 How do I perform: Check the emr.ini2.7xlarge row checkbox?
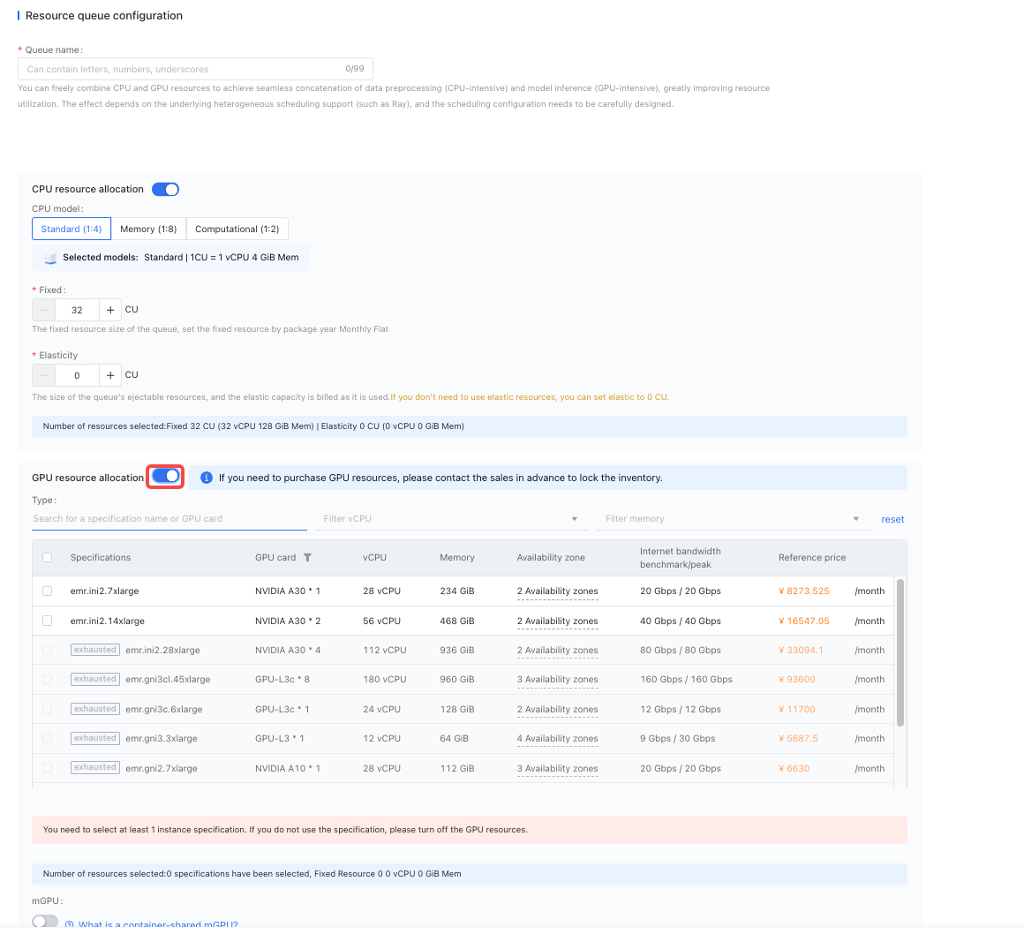[47, 591]
